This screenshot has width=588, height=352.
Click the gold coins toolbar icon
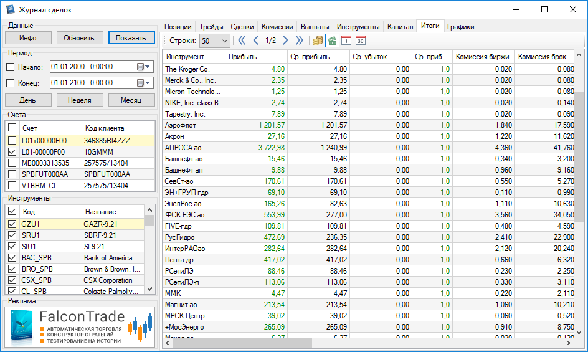click(318, 40)
